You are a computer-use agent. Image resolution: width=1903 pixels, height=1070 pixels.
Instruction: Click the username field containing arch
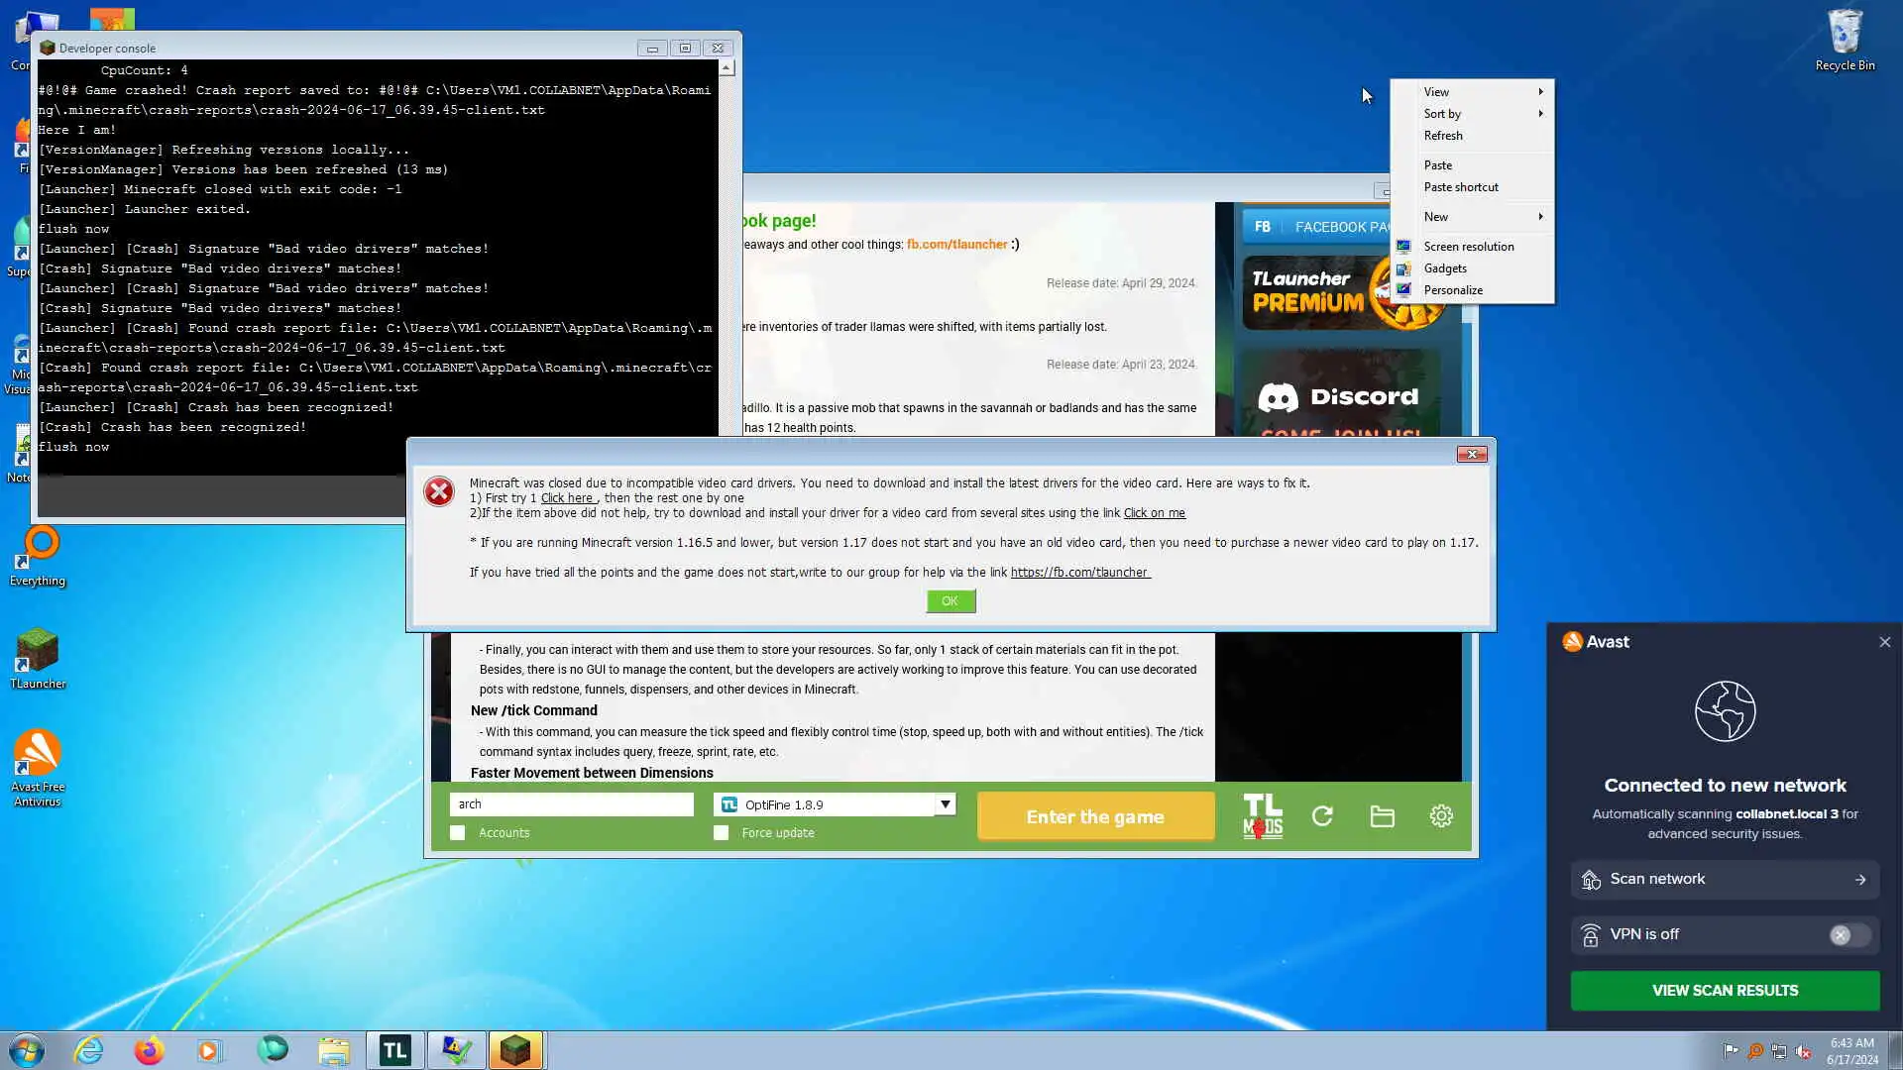(x=571, y=804)
